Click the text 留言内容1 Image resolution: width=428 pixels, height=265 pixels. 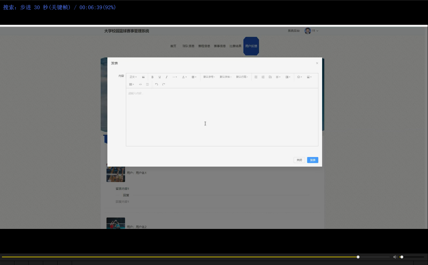pos(122,189)
